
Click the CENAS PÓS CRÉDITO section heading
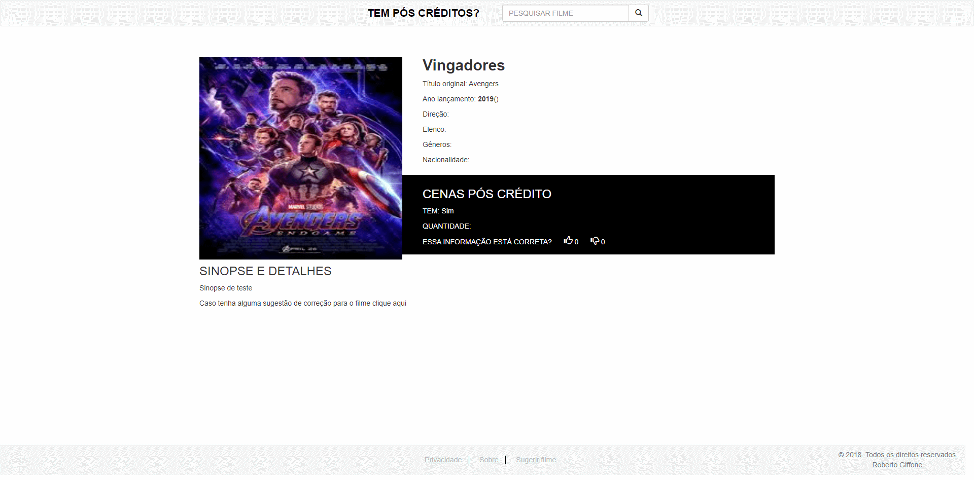[487, 194]
